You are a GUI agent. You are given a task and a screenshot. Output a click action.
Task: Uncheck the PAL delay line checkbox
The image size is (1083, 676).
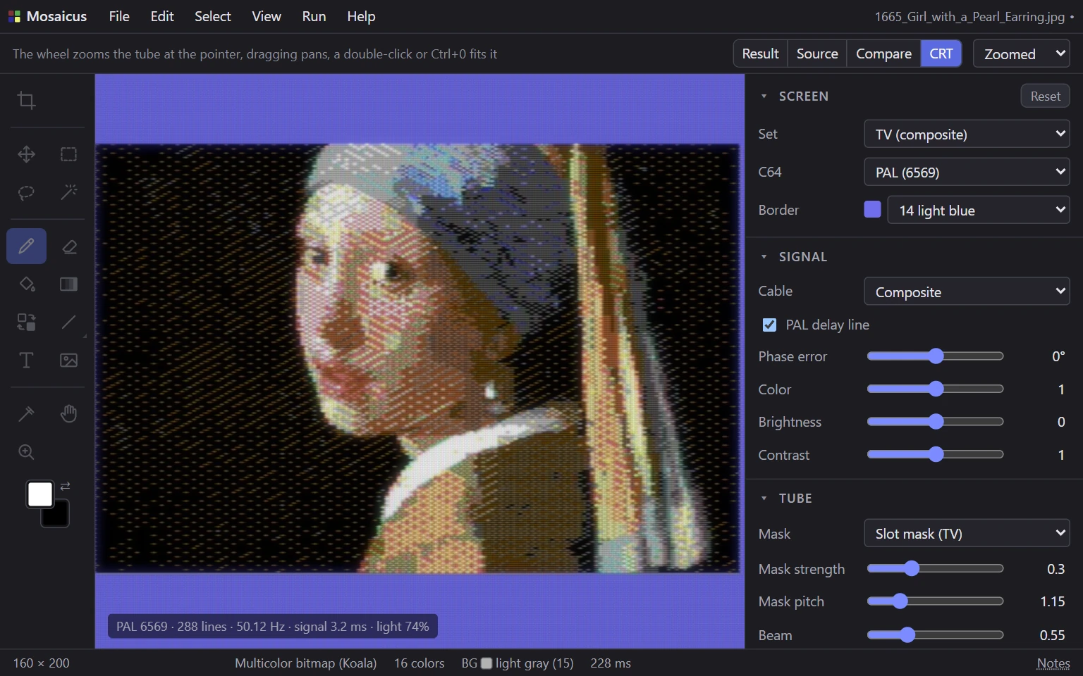coord(769,325)
